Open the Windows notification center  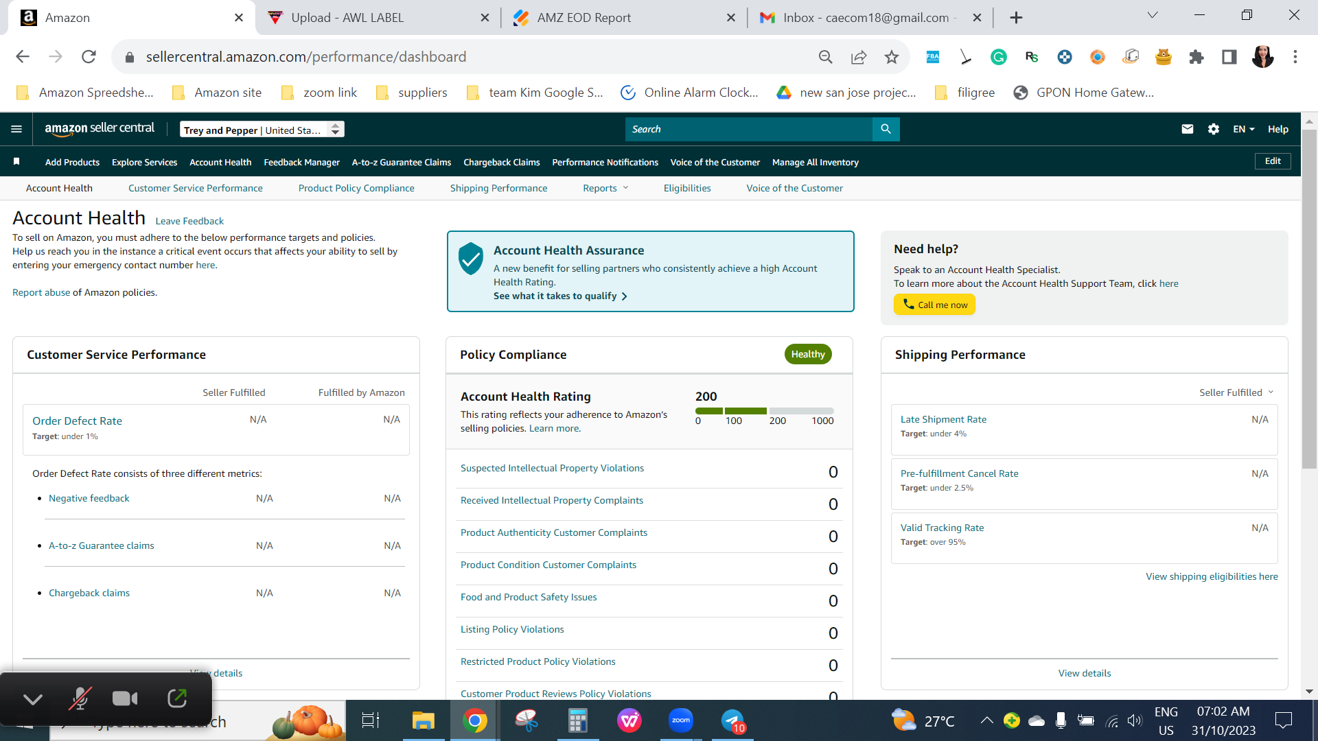(x=1283, y=720)
